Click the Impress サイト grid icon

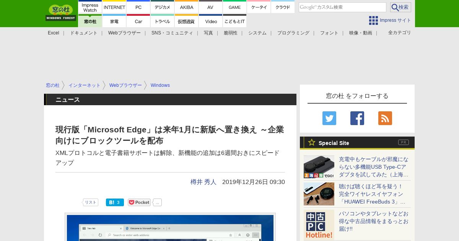(x=373, y=20)
